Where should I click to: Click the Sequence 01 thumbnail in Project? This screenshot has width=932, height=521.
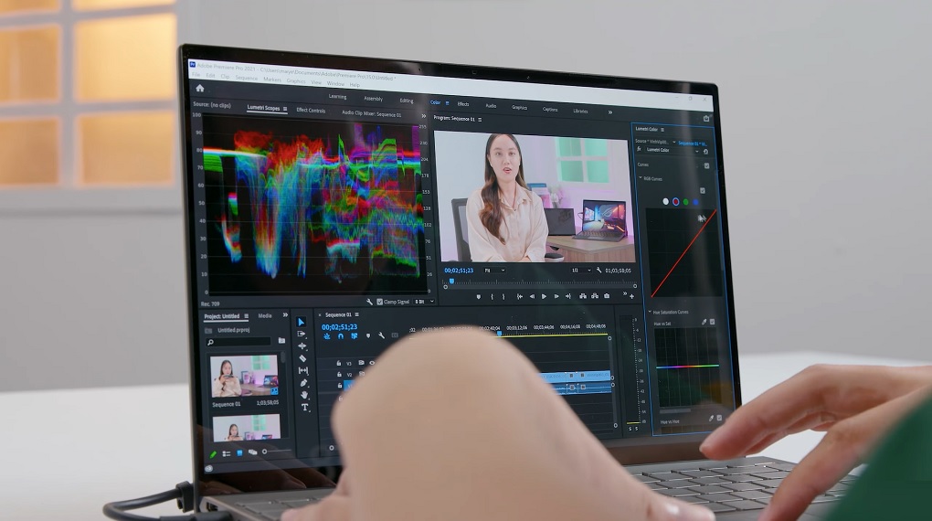click(244, 376)
